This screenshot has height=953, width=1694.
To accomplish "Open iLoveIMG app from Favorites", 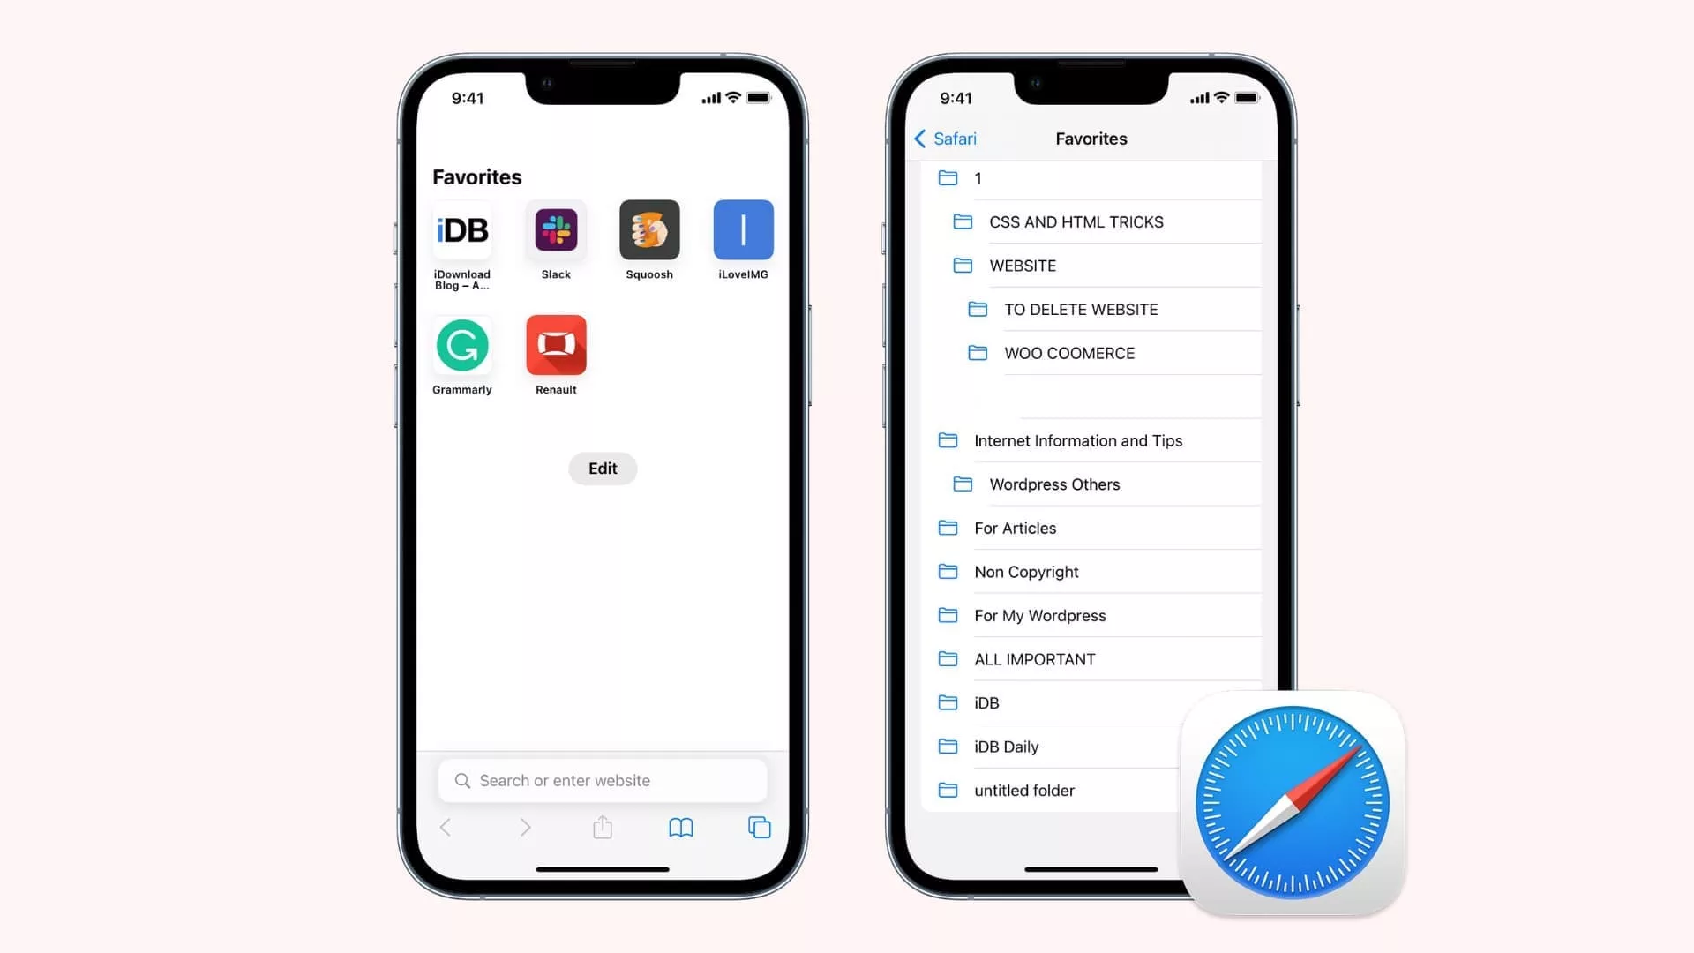I will point(741,229).
